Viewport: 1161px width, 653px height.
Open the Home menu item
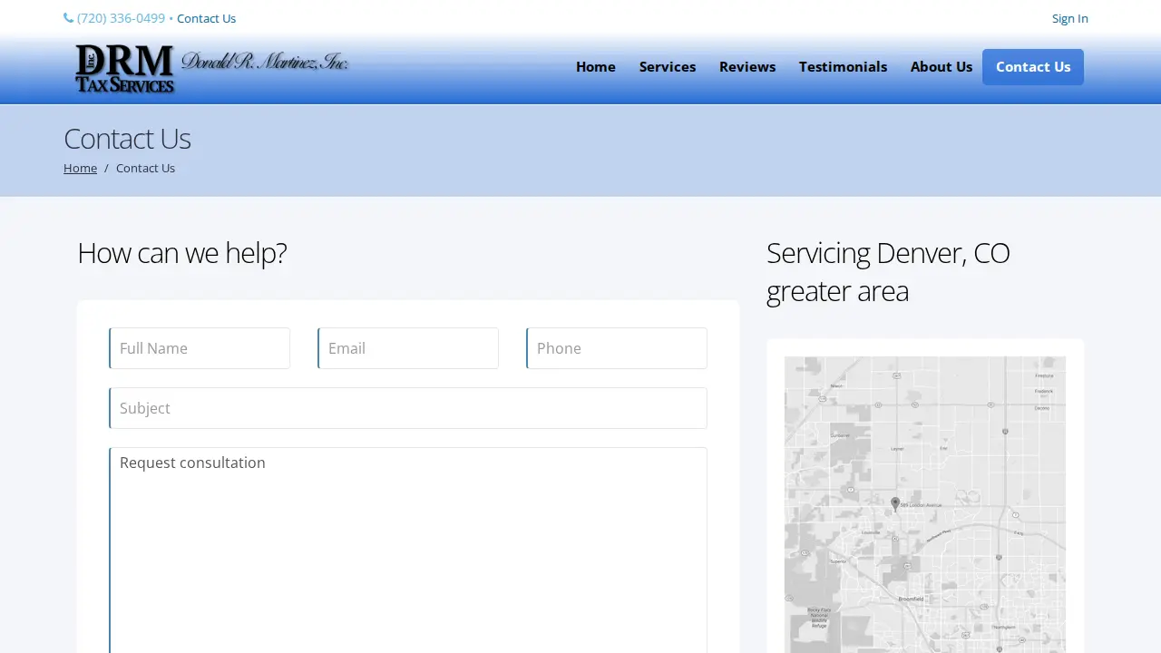[x=596, y=67]
